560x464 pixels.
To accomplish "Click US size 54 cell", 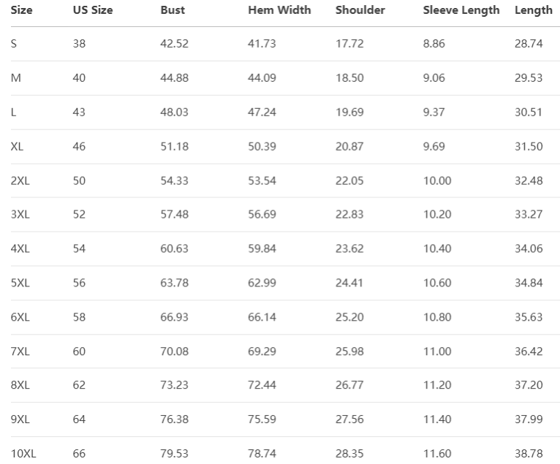I will click(x=79, y=249).
